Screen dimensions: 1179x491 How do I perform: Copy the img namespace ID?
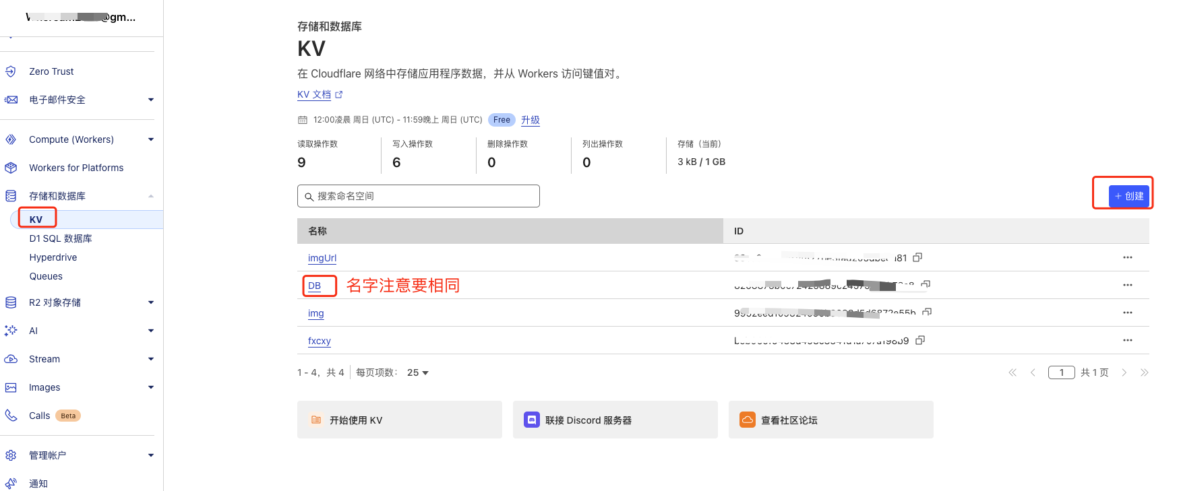928,312
